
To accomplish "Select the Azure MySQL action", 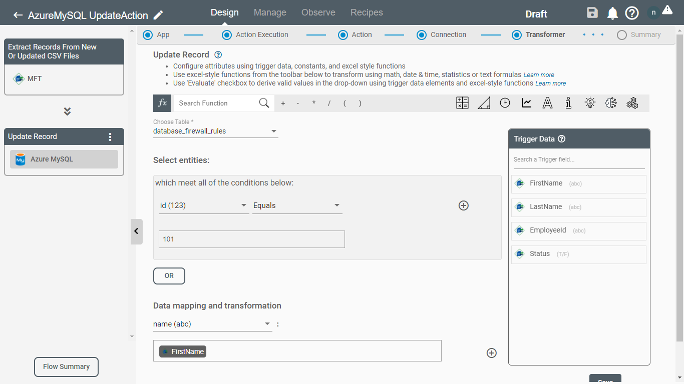I will [x=64, y=159].
